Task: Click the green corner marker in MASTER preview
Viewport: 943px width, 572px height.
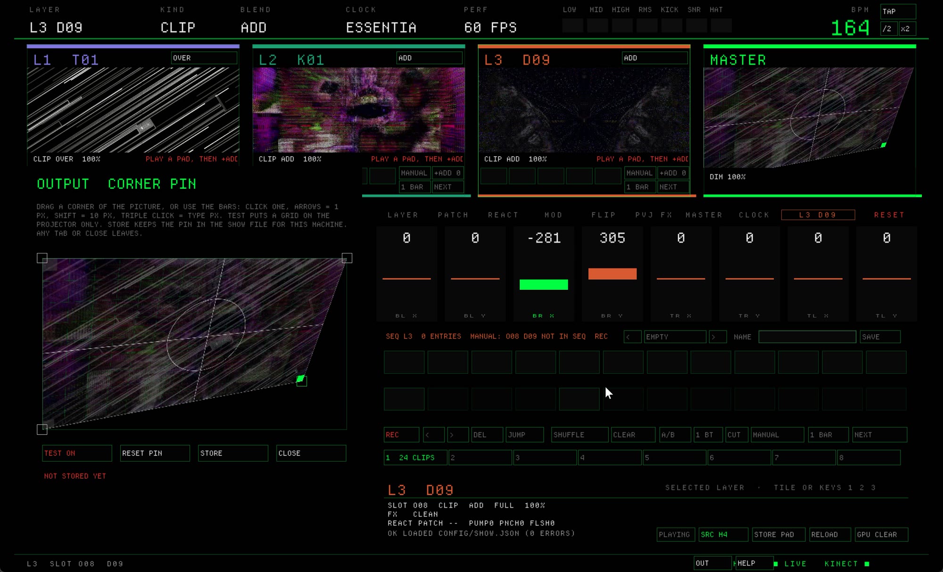Action: click(884, 145)
